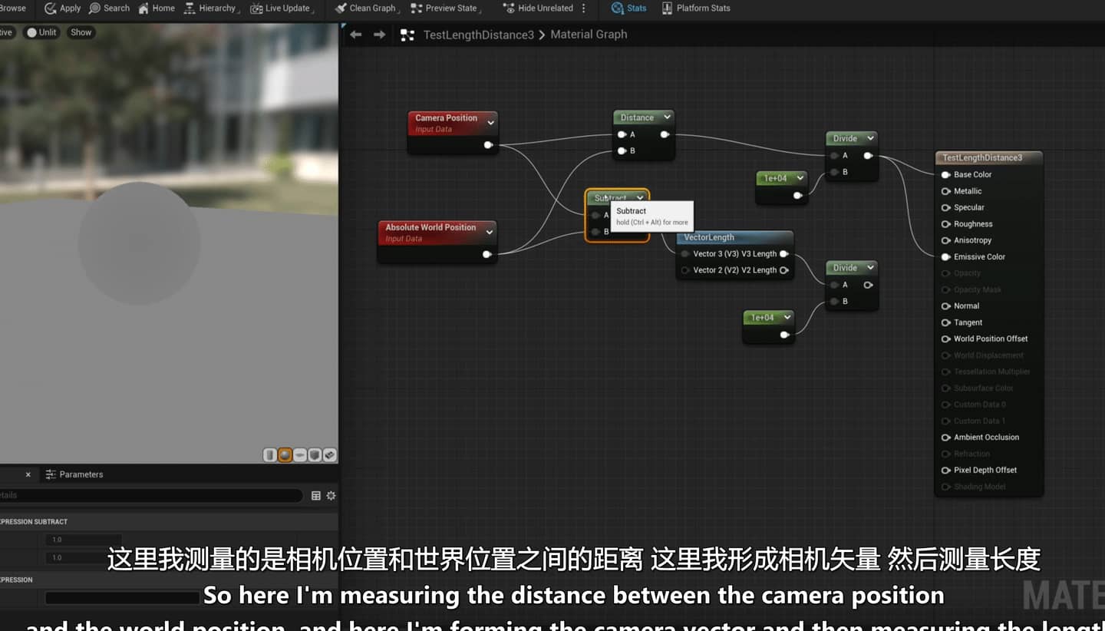This screenshot has height=631, width=1105.
Task: Collapse the Camera Position node
Action: click(491, 122)
